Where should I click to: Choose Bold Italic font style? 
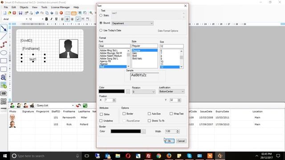point(137,59)
